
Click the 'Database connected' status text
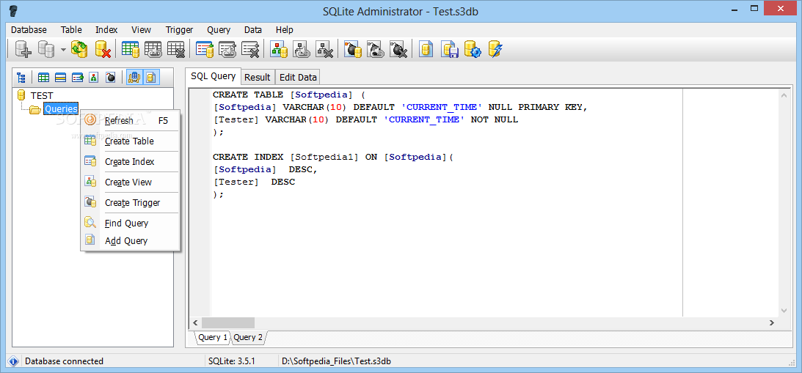64,361
